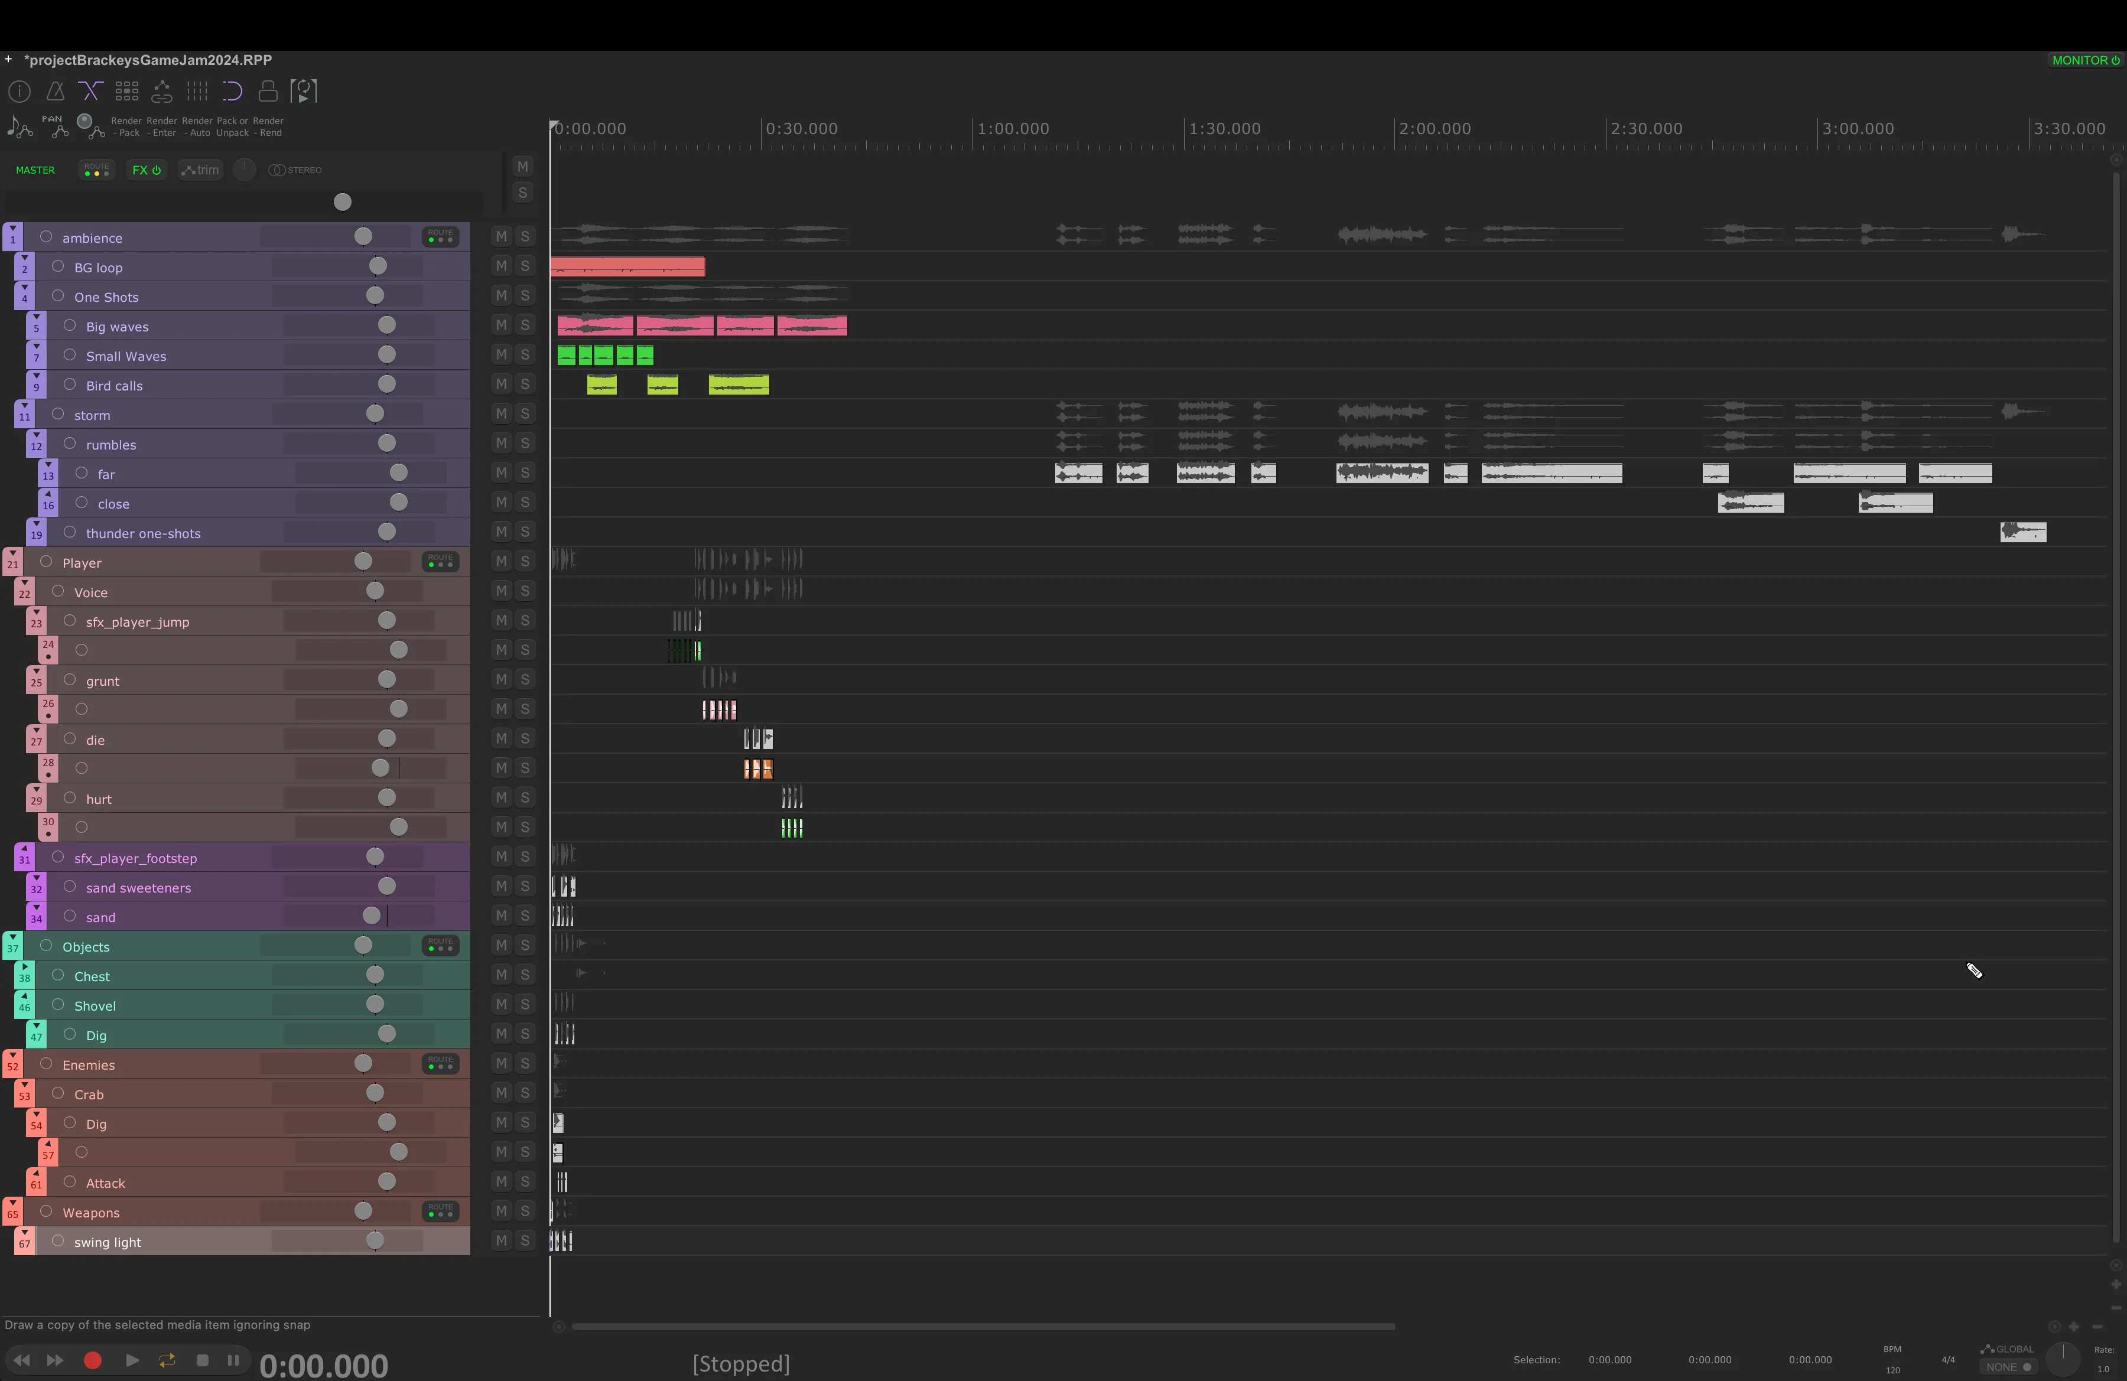This screenshot has width=2127, height=1381.
Task: Collapse the ambience folder track
Action: tap(12, 229)
